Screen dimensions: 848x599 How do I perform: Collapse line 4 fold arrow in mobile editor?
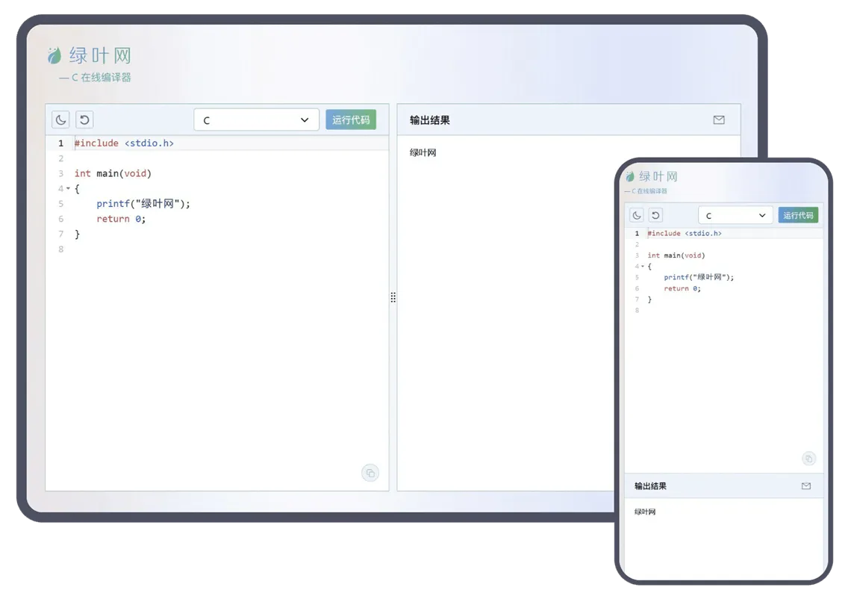643,266
